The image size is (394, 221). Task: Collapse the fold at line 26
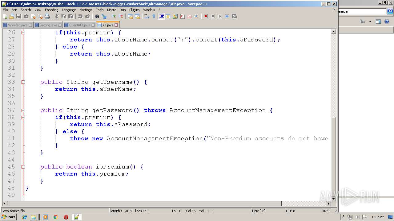coord(23,33)
